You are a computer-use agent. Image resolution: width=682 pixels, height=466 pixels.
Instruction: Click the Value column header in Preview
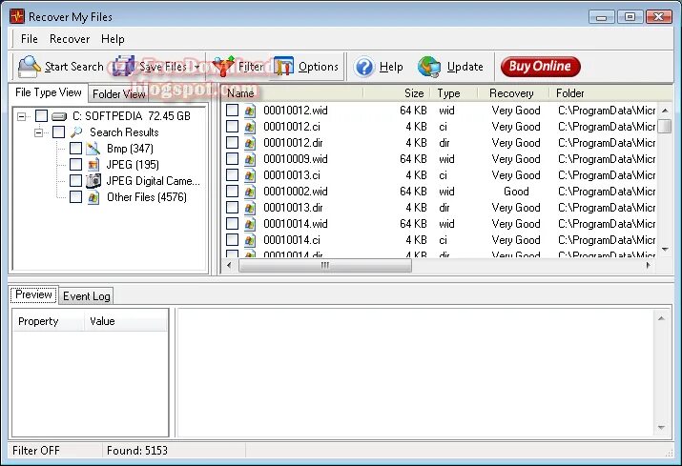coord(125,321)
